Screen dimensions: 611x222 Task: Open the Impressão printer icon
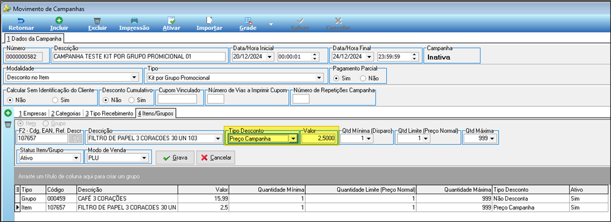point(134,21)
